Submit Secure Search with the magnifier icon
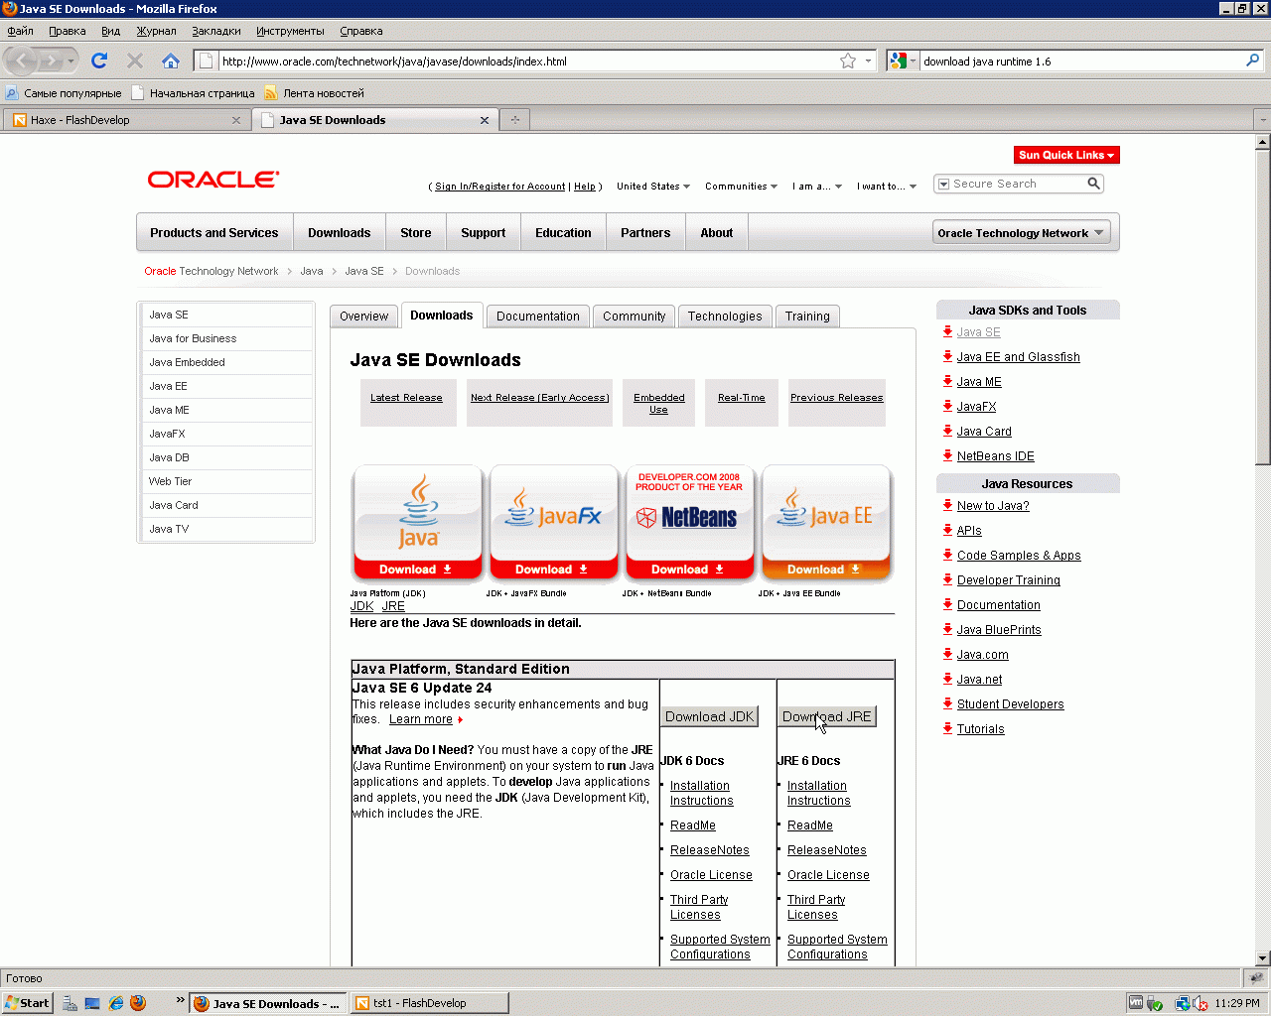Screen dimensions: 1271x1016 (x=1093, y=184)
